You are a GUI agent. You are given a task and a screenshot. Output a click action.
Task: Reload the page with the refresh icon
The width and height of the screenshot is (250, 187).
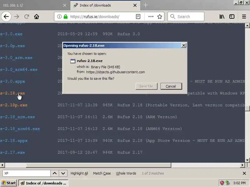coord(27,17)
